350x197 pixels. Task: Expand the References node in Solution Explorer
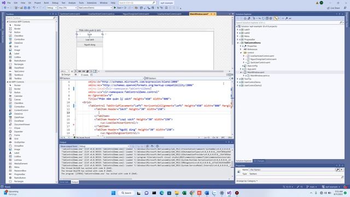(241, 49)
